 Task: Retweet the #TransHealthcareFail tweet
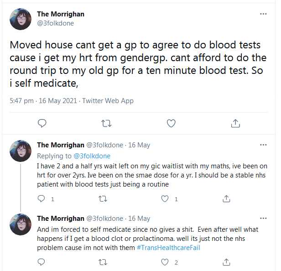coord(103,262)
